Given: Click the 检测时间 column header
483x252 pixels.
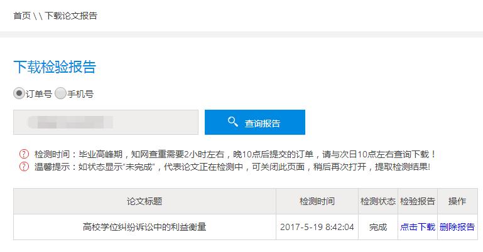Looking at the screenshot, I should tap(317, 201).
